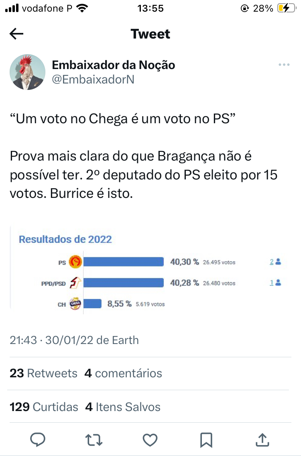Tap the share upload icon
The image size is (301, 456).
point(262,440)
